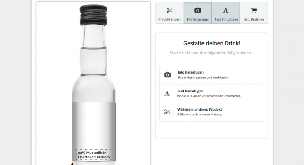Click the A icon beside Wähle aus vielen Schriftarten

(x=167, y=93)
